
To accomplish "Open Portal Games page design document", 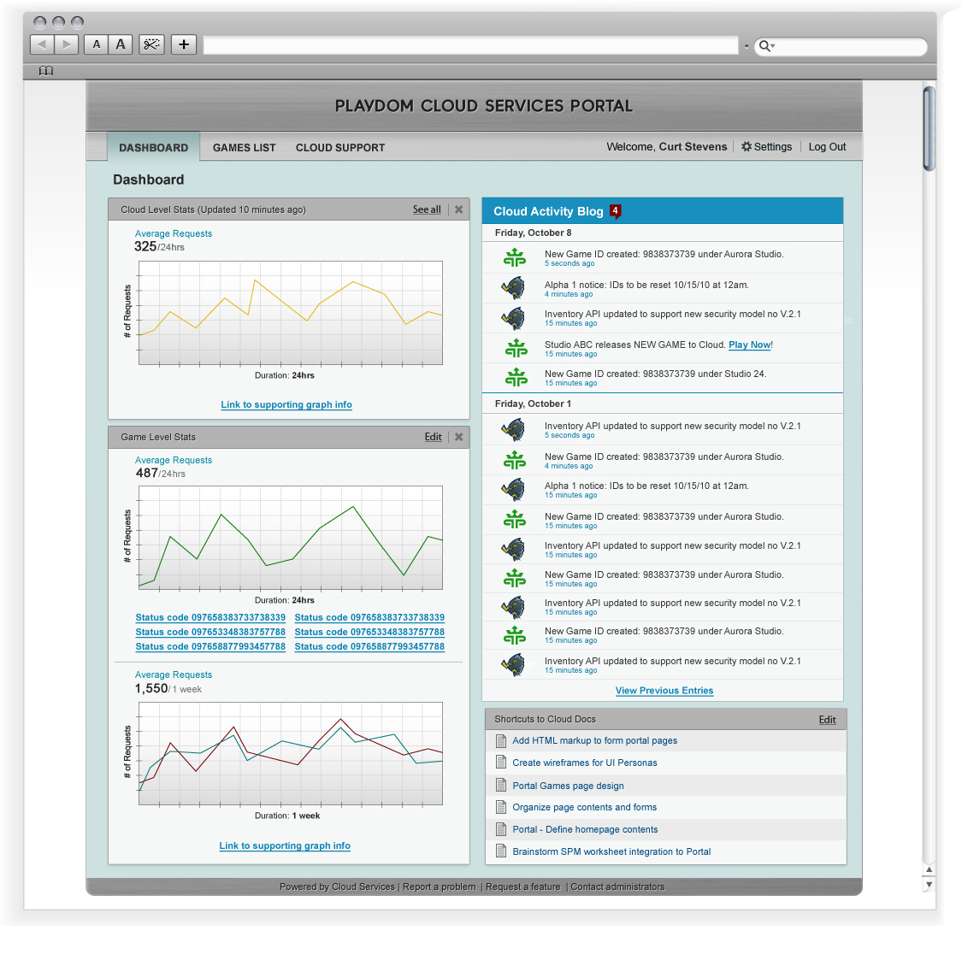I will coord(568,786).
